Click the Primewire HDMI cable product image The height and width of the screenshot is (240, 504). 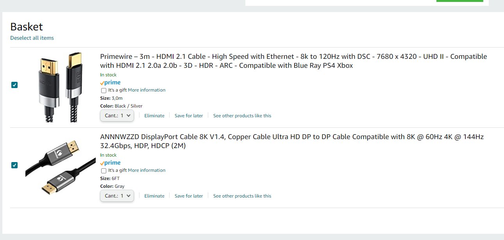(x=60, y=87)
